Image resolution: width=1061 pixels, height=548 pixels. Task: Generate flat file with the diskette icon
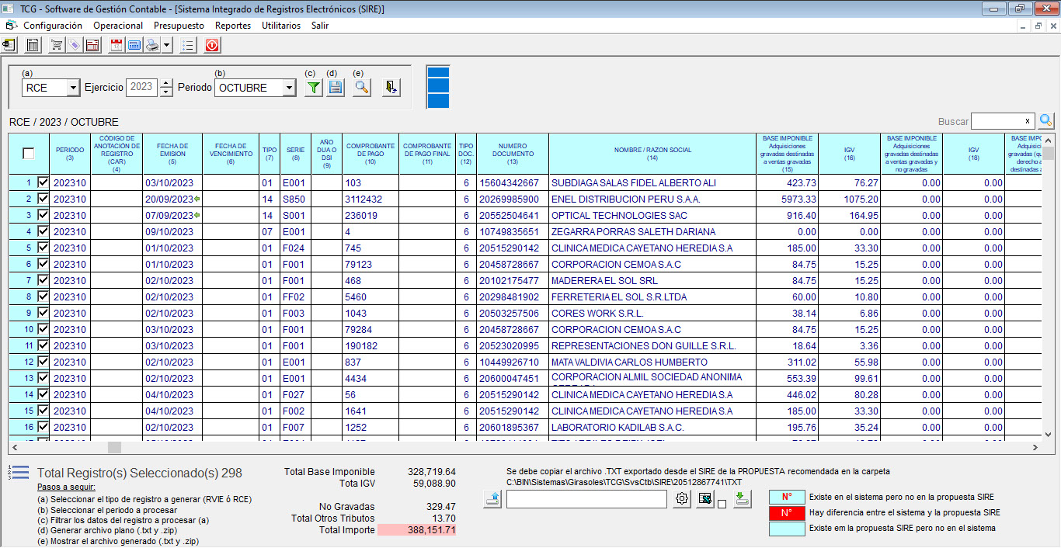(x=336, y=88)
